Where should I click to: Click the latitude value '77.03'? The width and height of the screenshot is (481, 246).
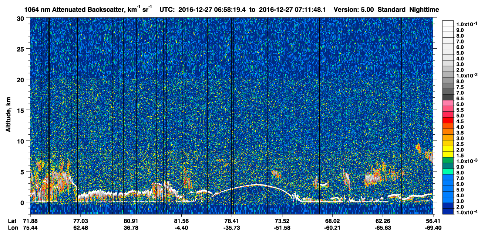click(x=81, y=221)
